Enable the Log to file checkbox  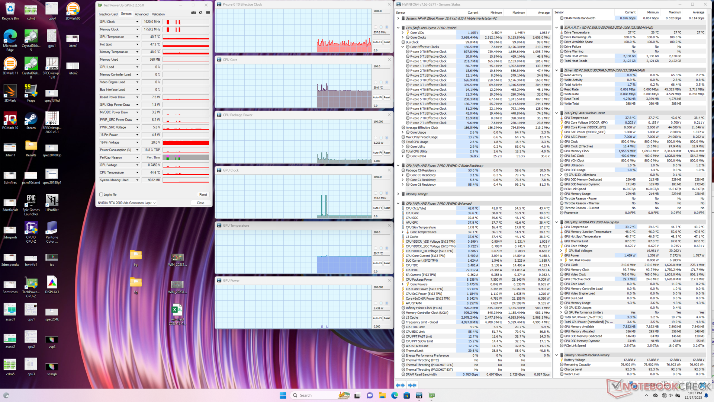tap(101, 194)
